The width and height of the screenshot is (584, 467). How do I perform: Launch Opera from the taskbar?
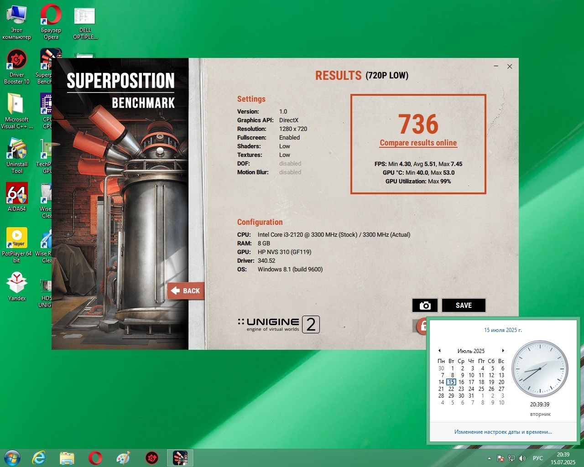pyautogui.click(x=95, y=457)
